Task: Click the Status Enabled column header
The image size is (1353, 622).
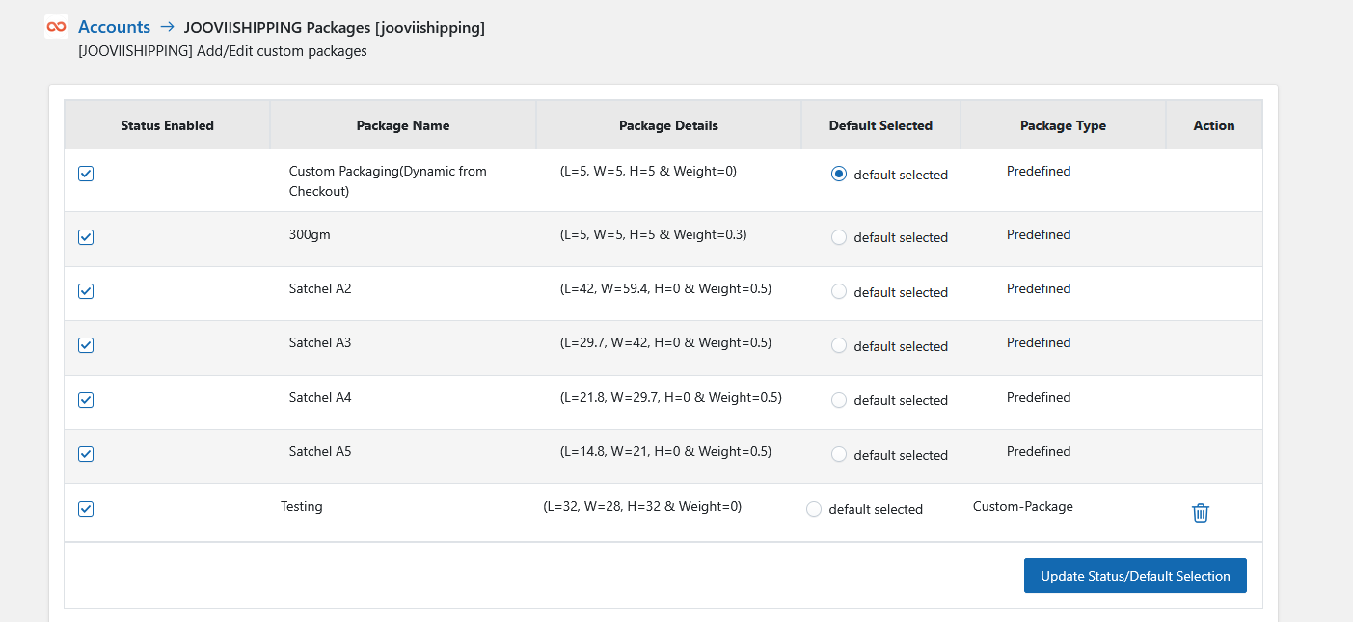Action: coord(168,125)
